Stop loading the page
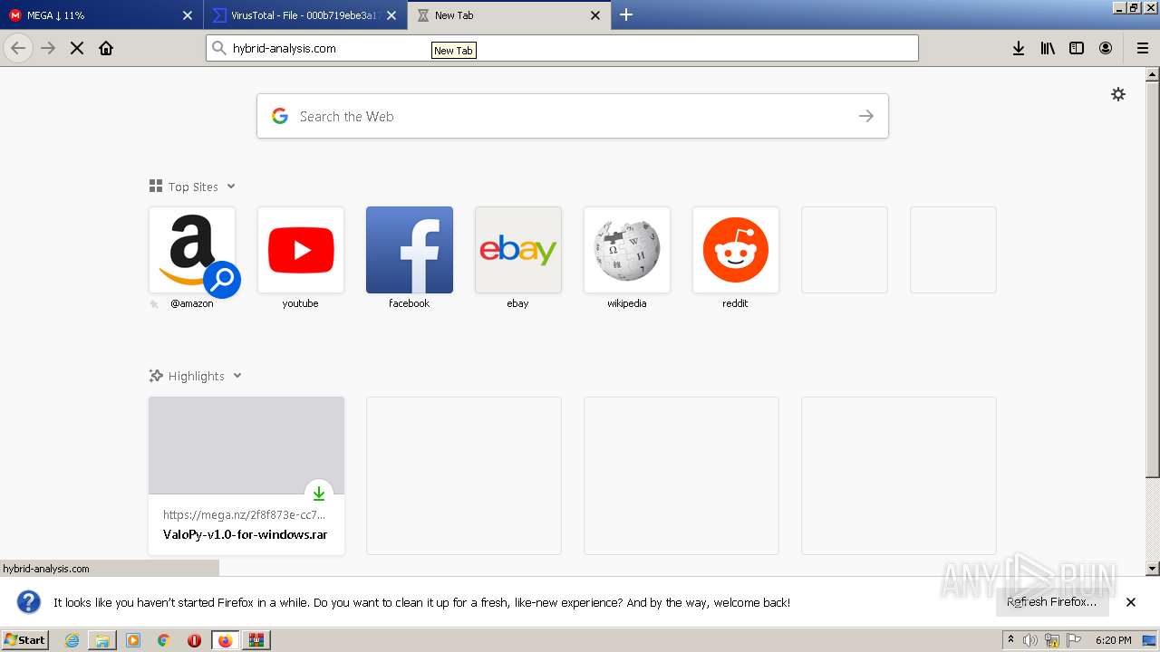 click(77, 48)
